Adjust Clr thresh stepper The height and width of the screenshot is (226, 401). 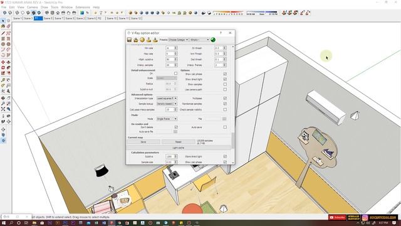pyautogui.click(x=224, y=48)
